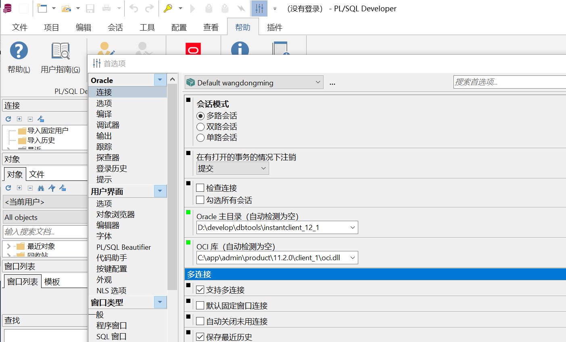Check the 默认固定窗口连接 option
The width and height of the screenshot is (566, 342).
pyautogui.click(x=200, y=305)
